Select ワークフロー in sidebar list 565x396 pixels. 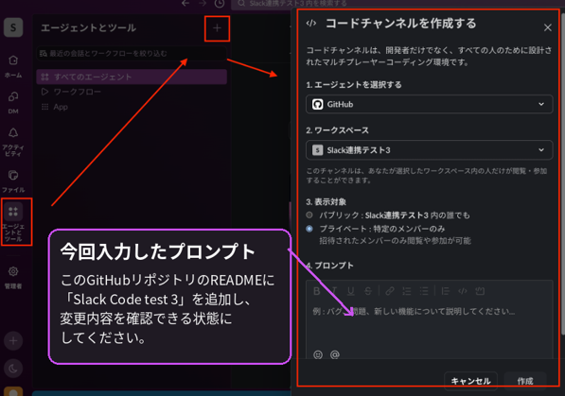coord(132,92)
